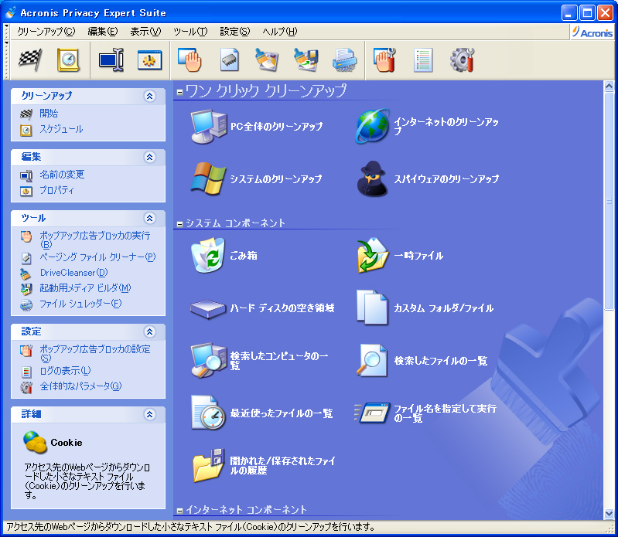
Task: Open the ヘルプ(H) menu
Action: [x=280, y=32]
